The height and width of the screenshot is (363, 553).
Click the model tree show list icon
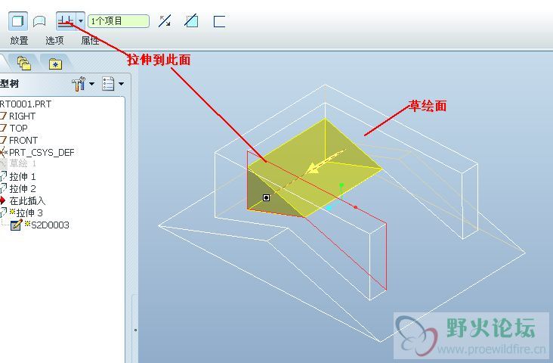[108, 84]
